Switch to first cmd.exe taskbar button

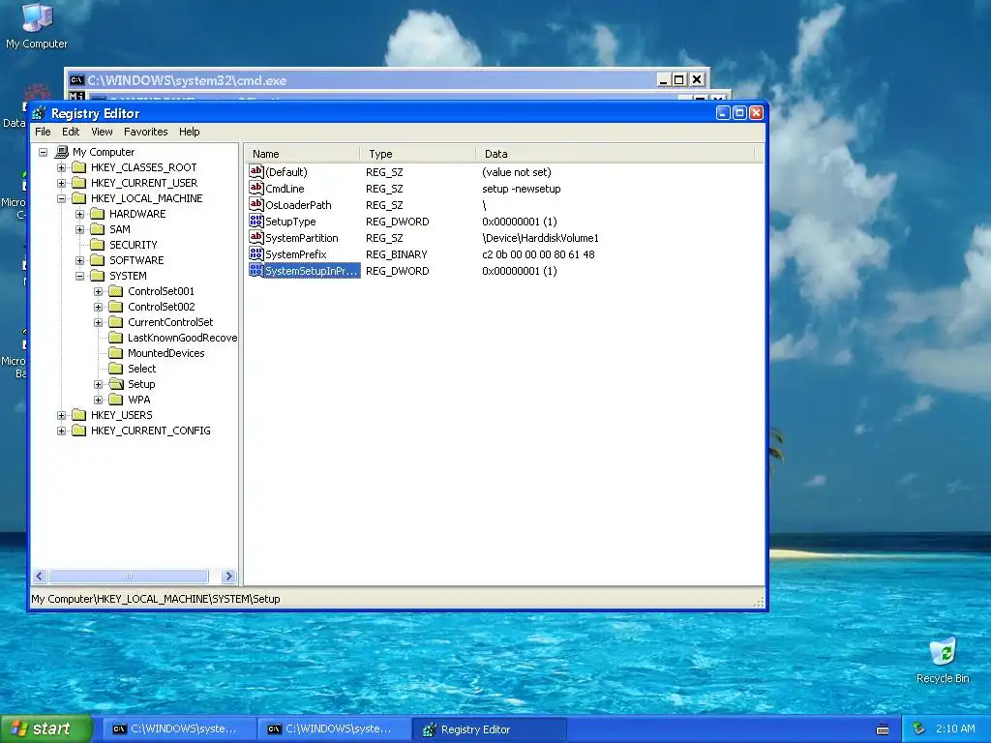tap(179, 729)
